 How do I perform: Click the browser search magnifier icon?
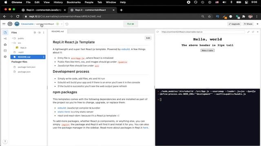pos(203,16)
